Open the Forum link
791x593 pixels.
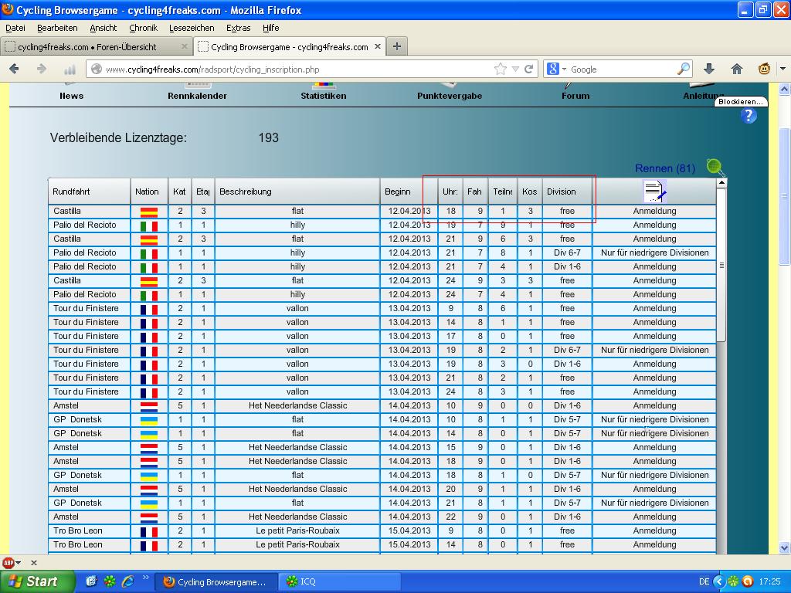[x=575, y=95]
